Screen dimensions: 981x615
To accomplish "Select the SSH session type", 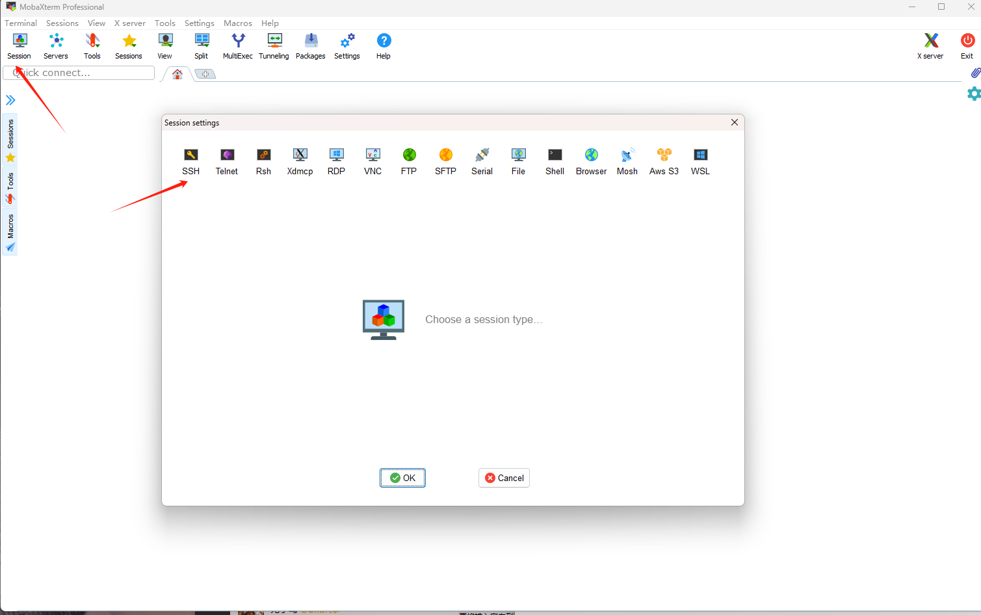I will [191, 162].
